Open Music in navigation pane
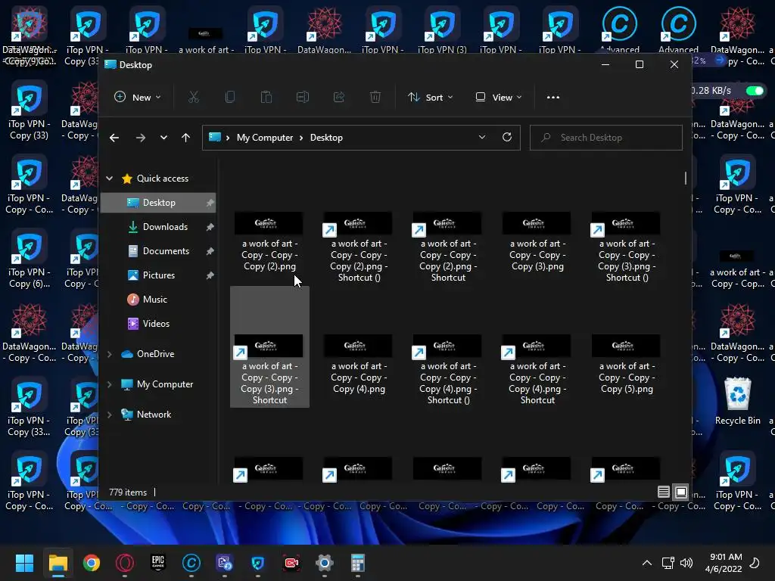 (158, 300)
